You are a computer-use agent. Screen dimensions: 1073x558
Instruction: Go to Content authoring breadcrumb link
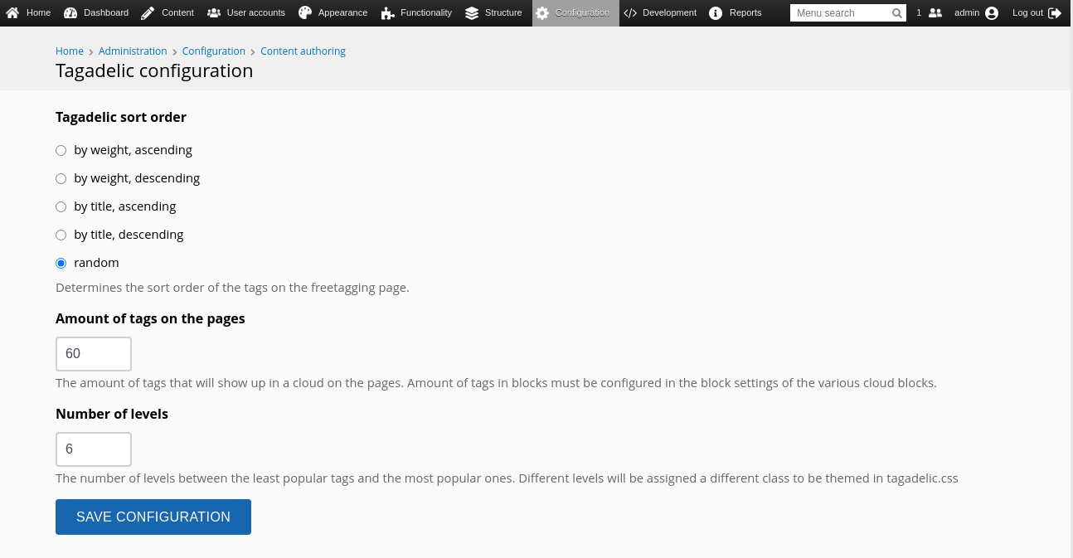point(303,51)
